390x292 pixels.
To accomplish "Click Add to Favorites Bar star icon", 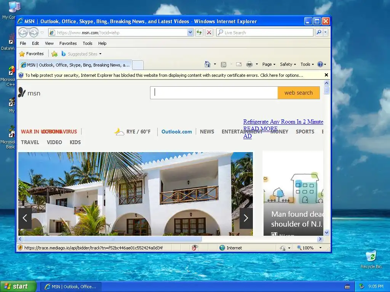I will tap(54, 54).
